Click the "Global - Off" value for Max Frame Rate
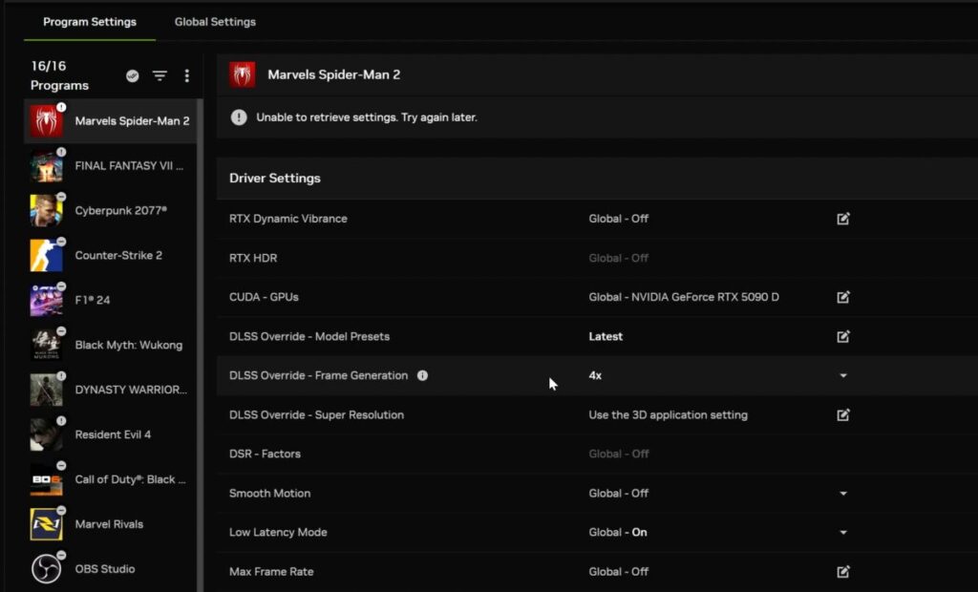This screenshot has width=978, height=592. (619, 571)
